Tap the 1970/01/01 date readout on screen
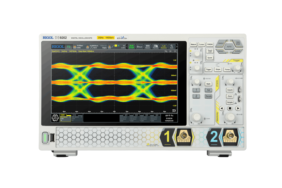Screen dimensions: 282x188 click(169, 121)
